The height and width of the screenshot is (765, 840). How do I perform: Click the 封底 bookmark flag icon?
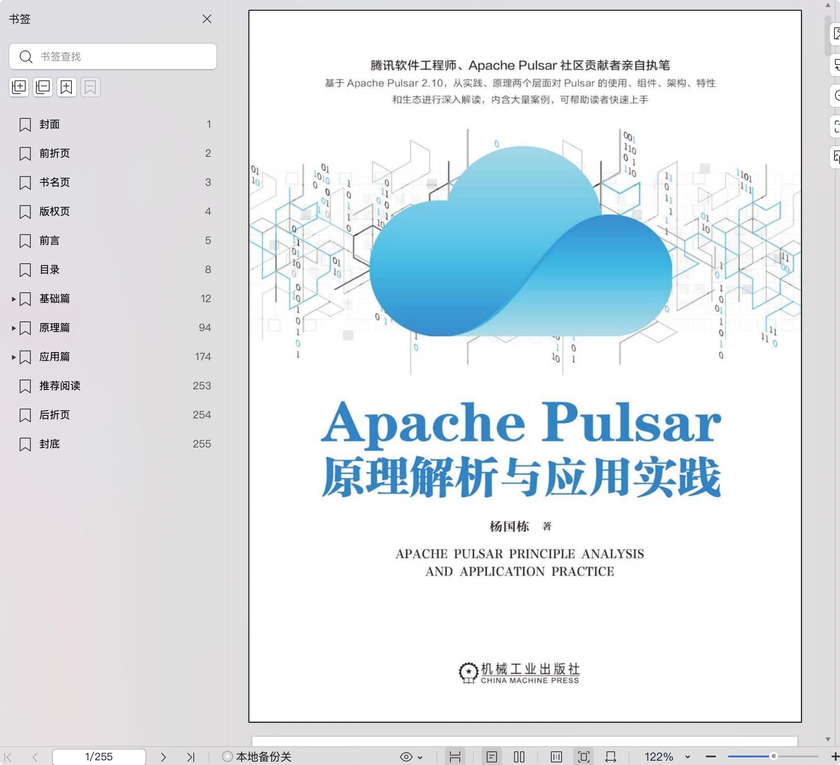25,444
